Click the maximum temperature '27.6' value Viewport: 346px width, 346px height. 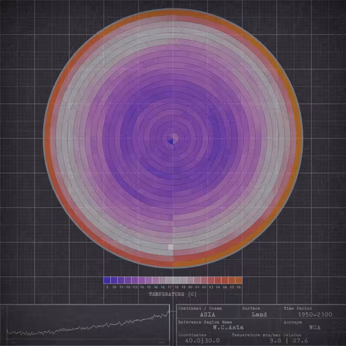pos(301,340)
